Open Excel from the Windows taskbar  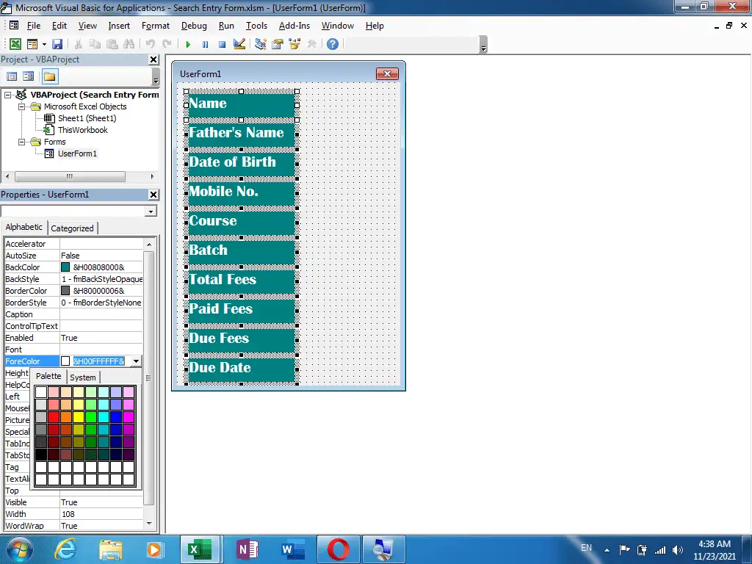(x=199, y=549)
